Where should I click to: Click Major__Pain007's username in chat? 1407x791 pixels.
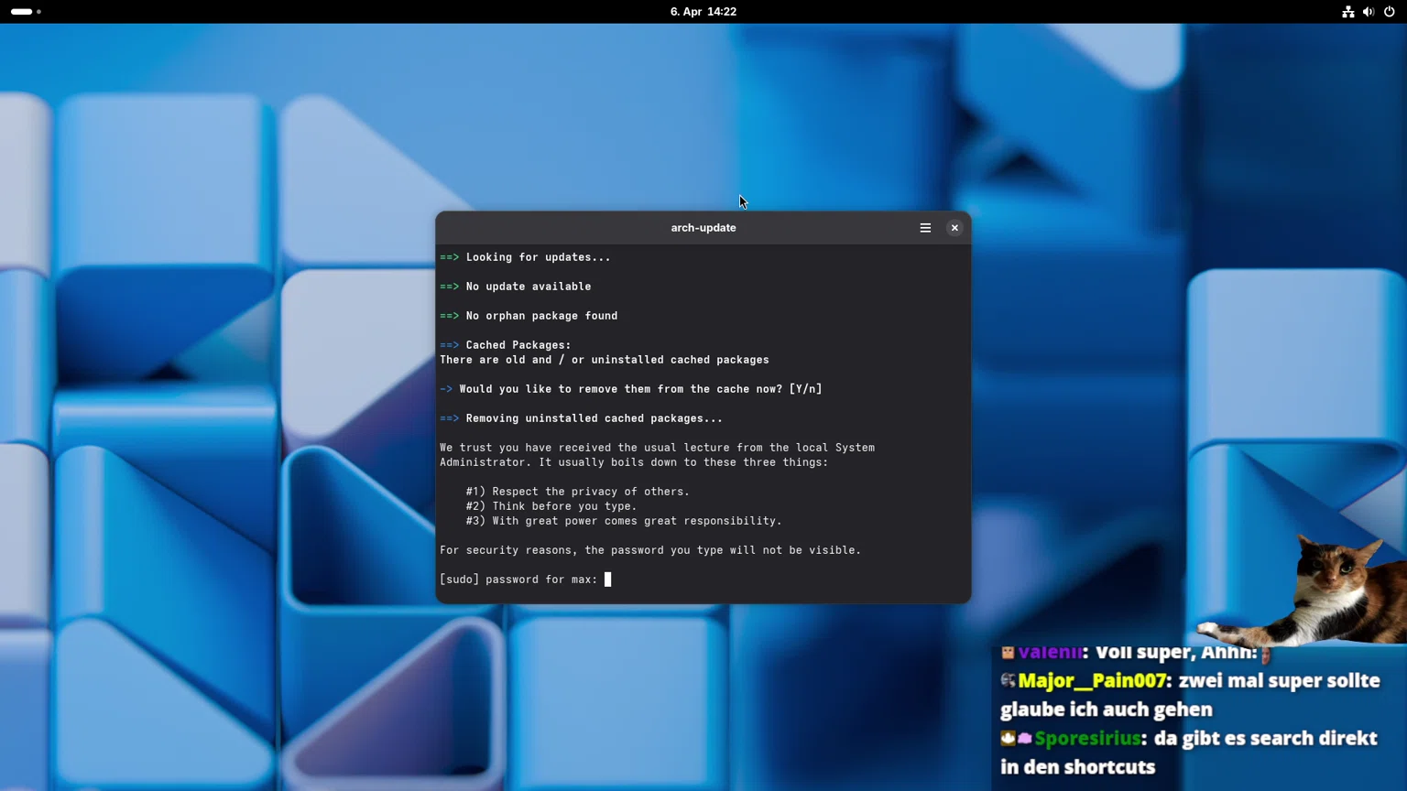[1092, 680]
